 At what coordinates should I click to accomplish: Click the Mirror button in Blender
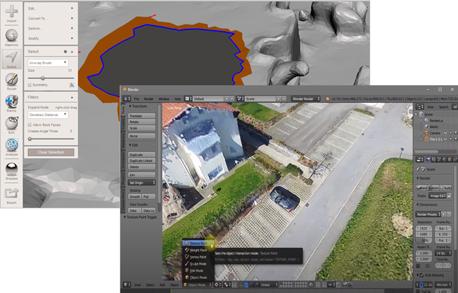tap(142, 137)
